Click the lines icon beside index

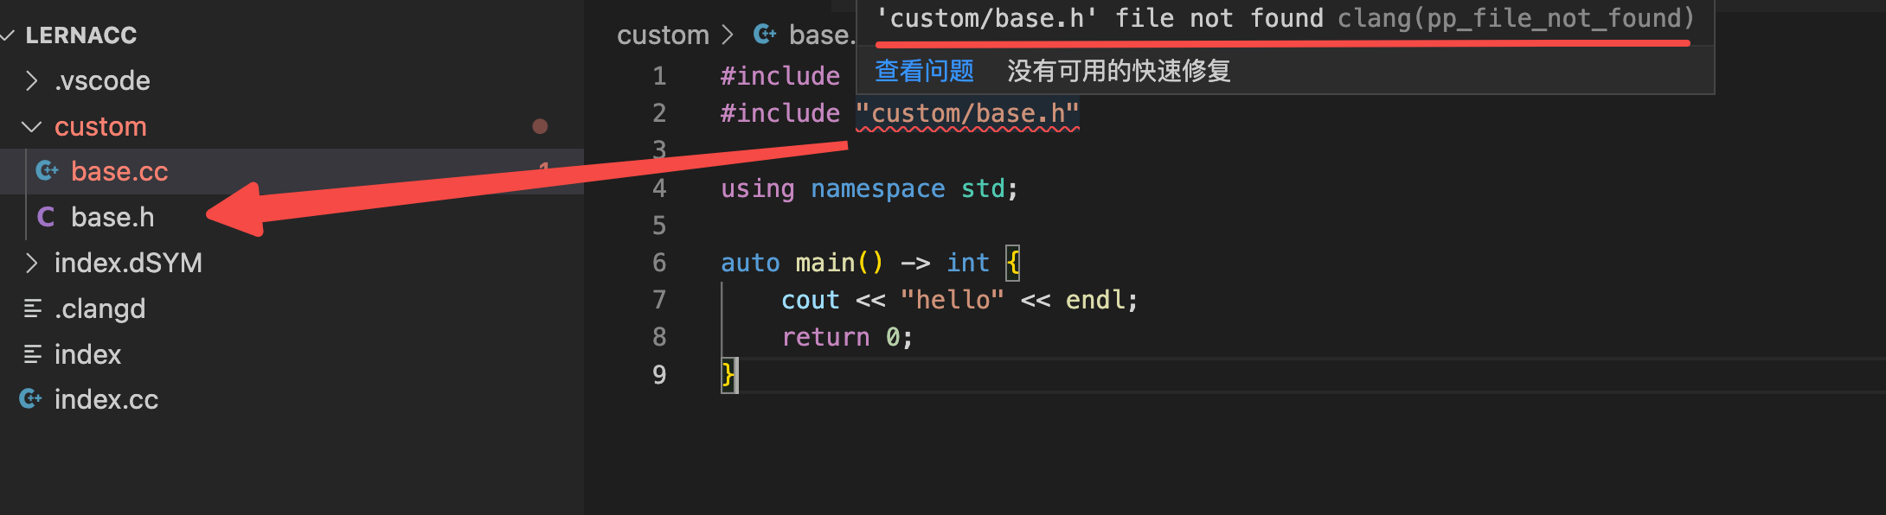point(33,353)
